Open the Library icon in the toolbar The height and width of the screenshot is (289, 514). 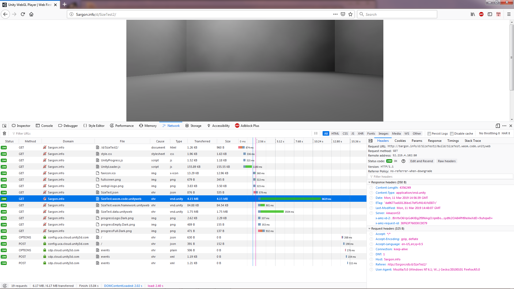[473, 14]
